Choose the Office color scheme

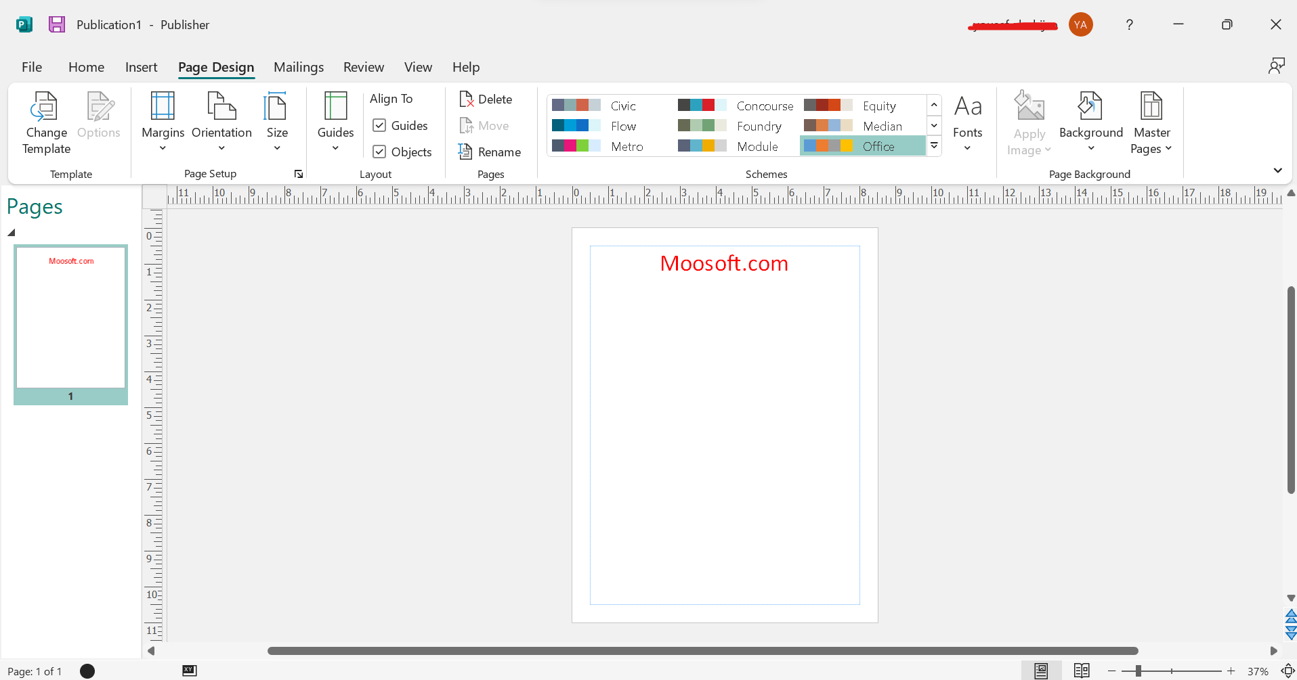point(863,146)
